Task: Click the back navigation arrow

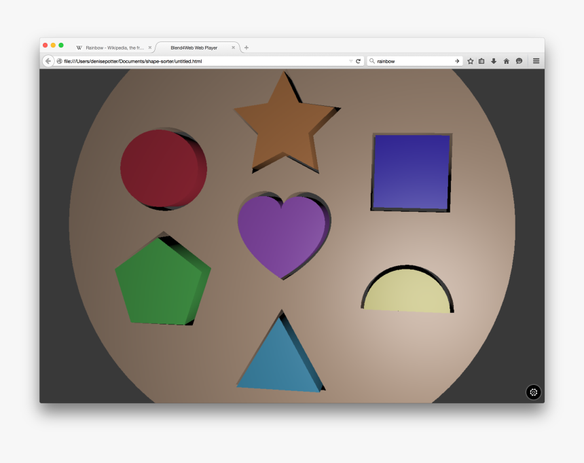Action: (48, 60)
